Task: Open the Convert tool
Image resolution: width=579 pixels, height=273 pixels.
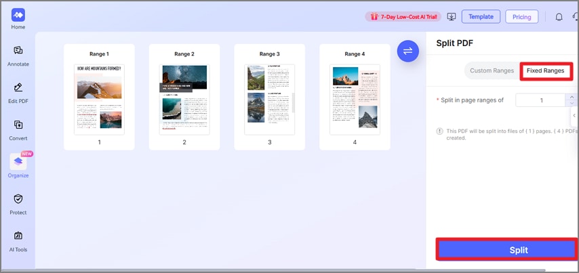Action: pyautogui.click(x=18, y=130)
